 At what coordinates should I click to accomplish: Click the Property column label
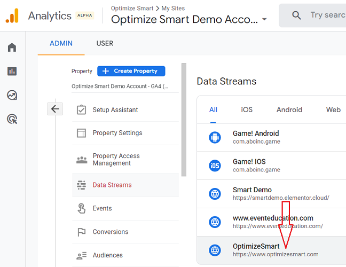tap(82, 71)
